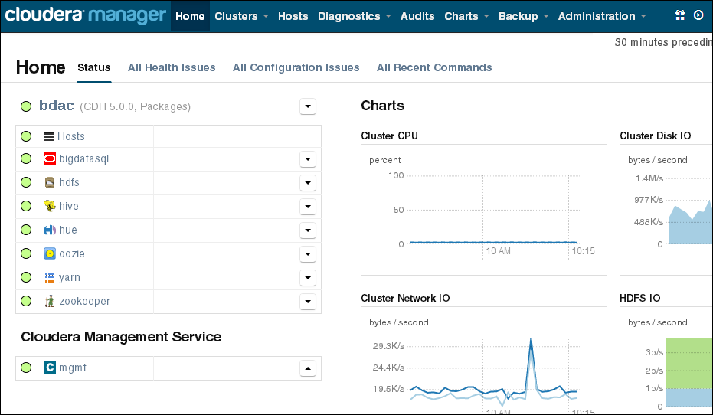The height and width of the screenshot is (415, 713).
Task: Open the Cluster Disk IO chart
Action: [x=666, y=210]
